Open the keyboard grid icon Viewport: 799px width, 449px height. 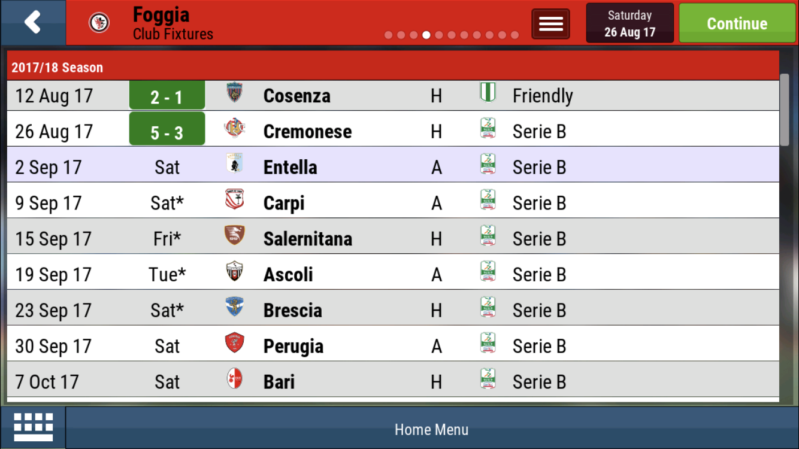coord(34,427)
